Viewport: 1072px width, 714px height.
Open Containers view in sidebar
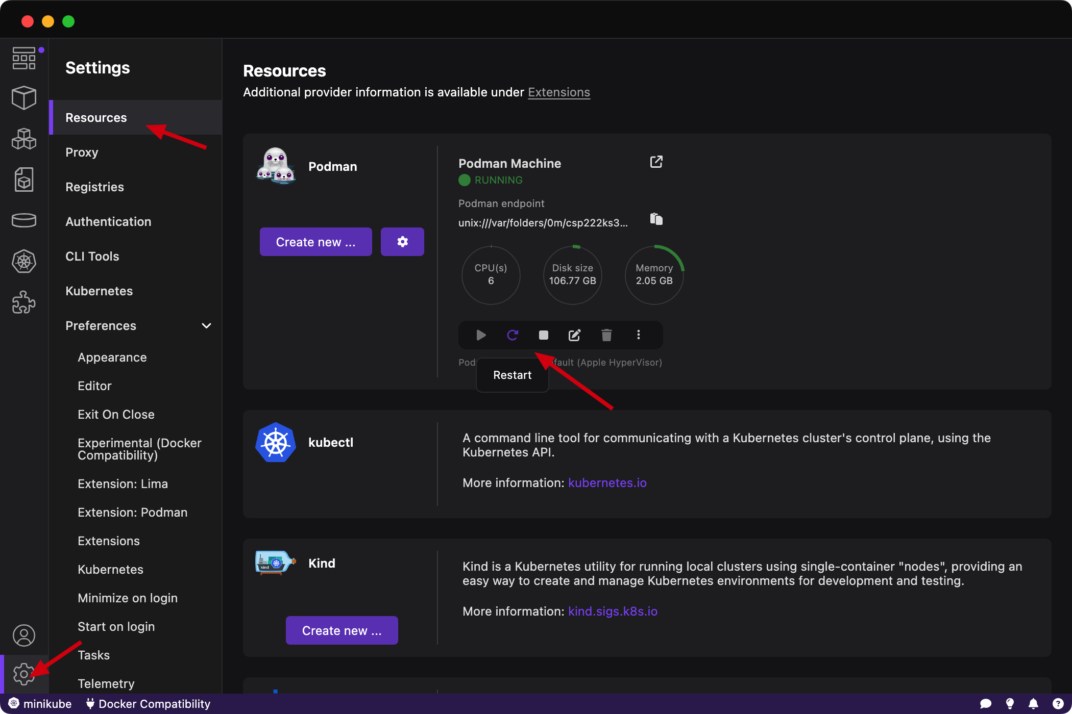pyautogui.click(x=24, y=97)
